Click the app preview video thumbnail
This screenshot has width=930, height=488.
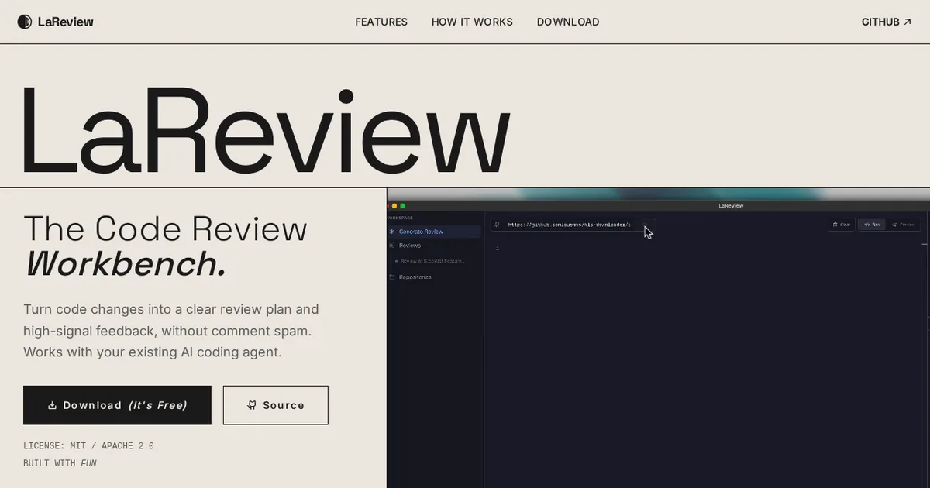click(658, 338)
